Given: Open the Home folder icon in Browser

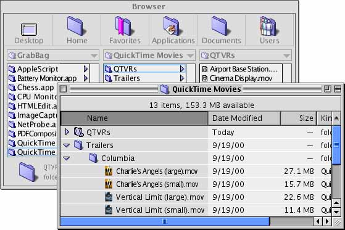Looking at the screenshot, I should [77, 30].
